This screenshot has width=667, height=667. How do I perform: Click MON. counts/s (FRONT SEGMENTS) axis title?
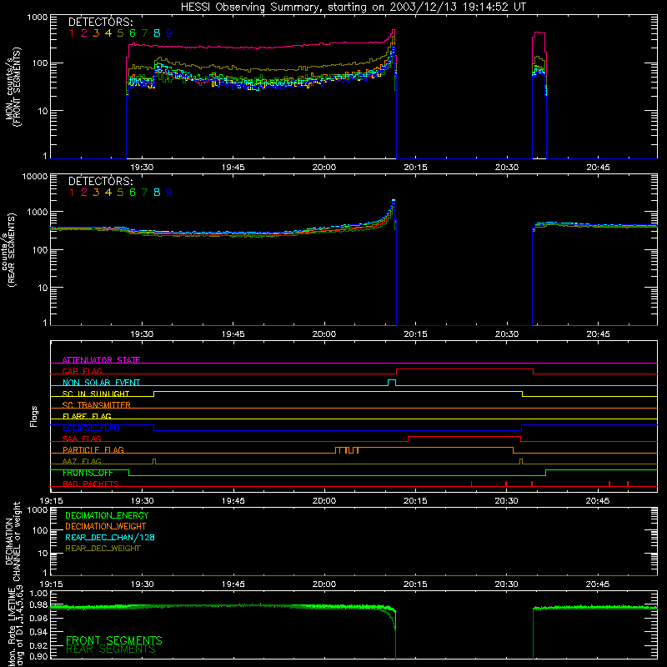click(x=13, y=87)
